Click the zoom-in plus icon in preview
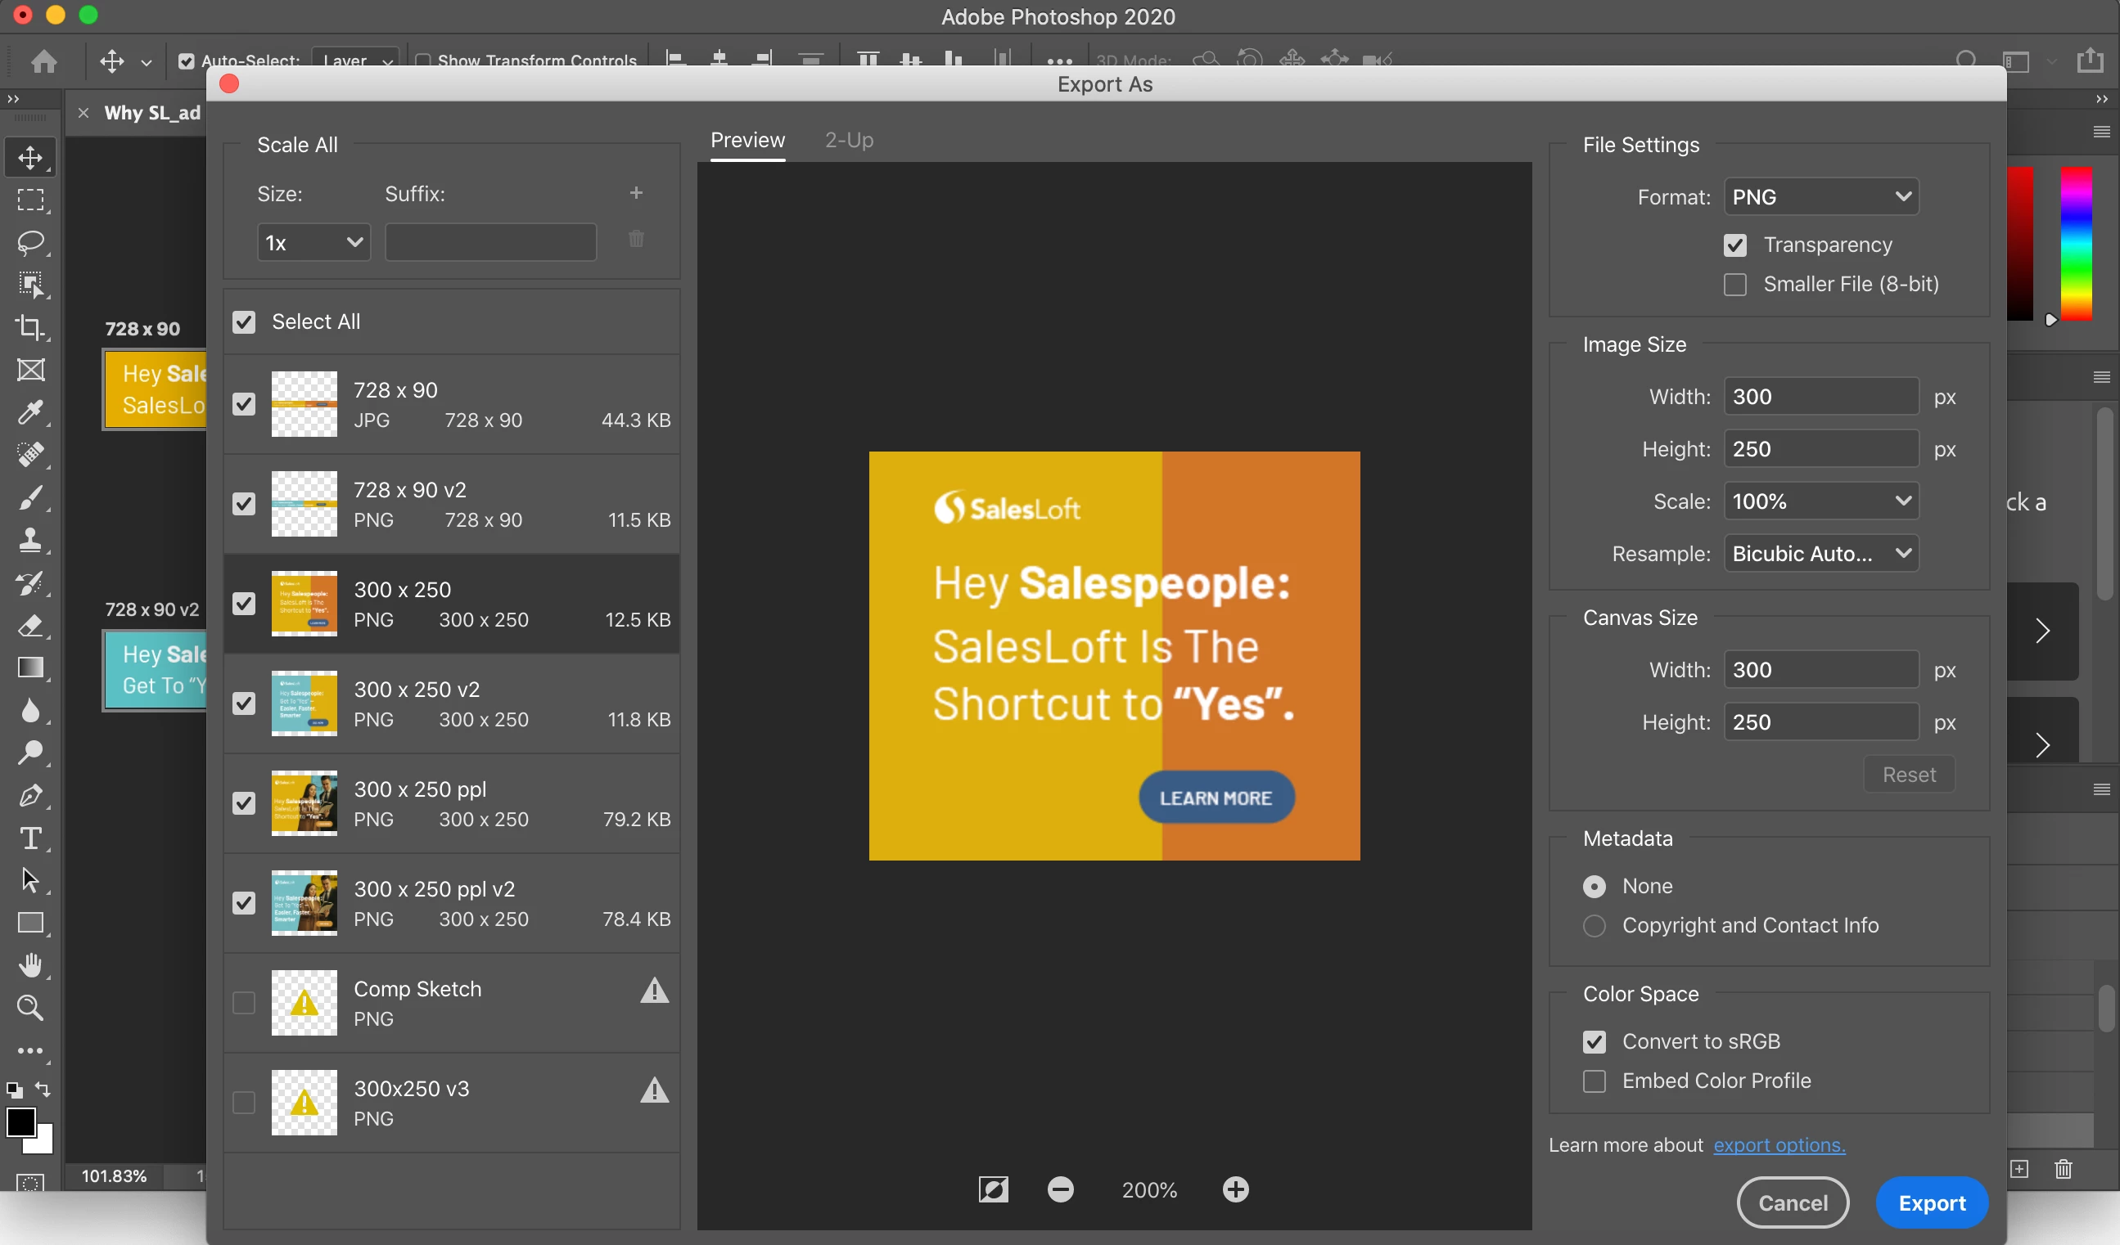This screenshot has height=1245, width=2120. point(1235,1189)
